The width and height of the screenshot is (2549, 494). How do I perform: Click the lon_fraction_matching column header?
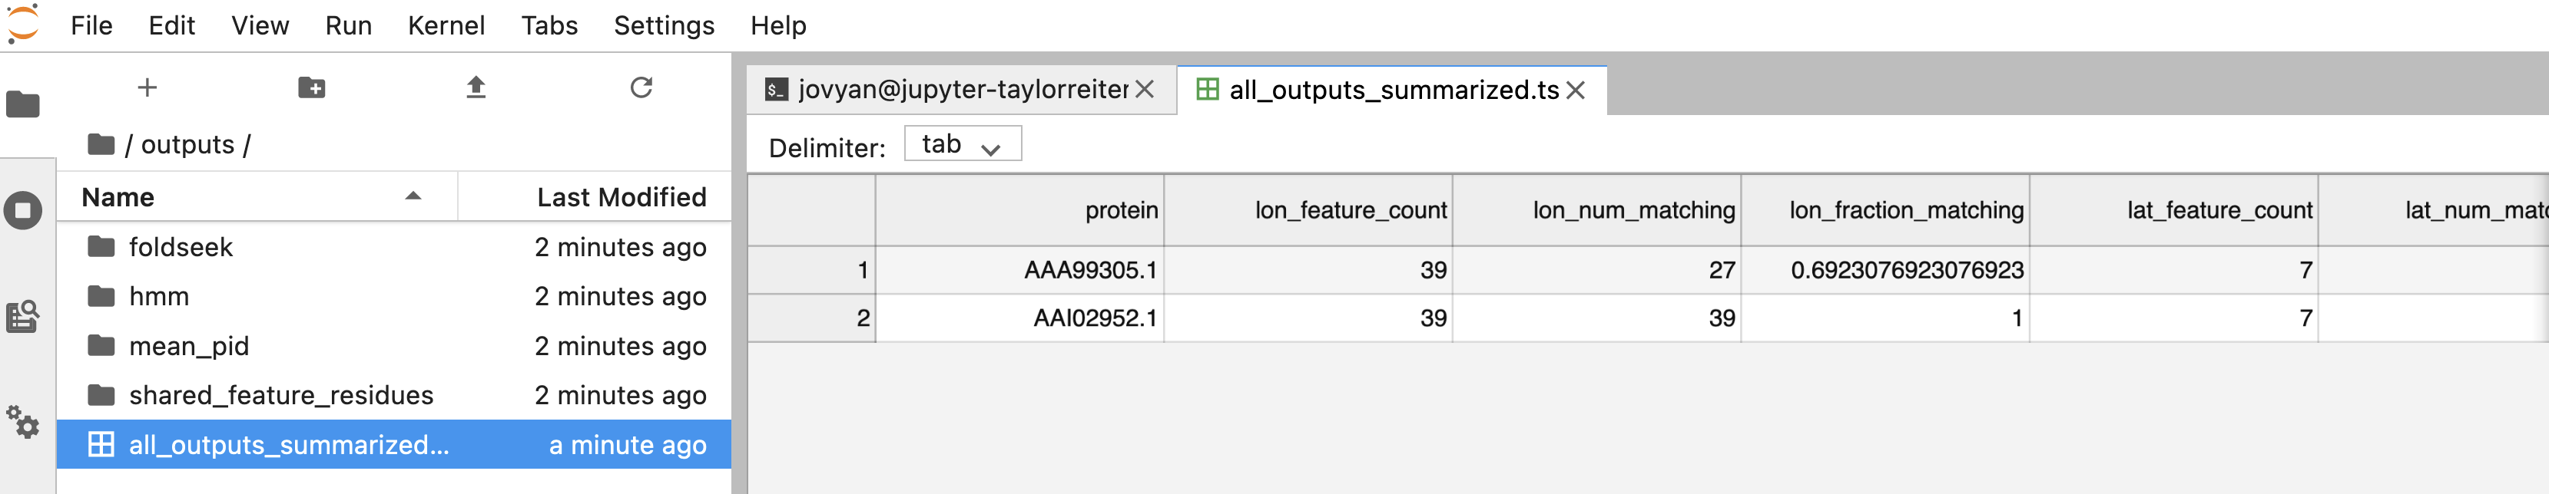tap(1904, 210)
